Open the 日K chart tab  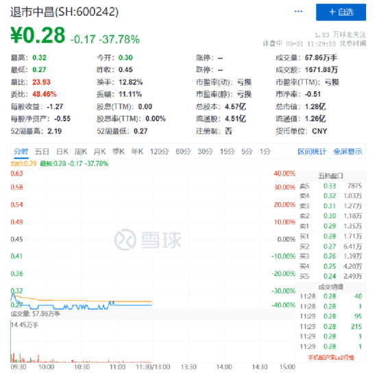(x=62, y=152)
